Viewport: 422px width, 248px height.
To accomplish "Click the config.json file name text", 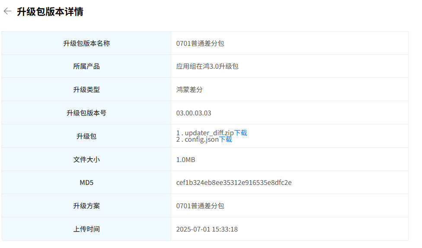I will [201, 139].
